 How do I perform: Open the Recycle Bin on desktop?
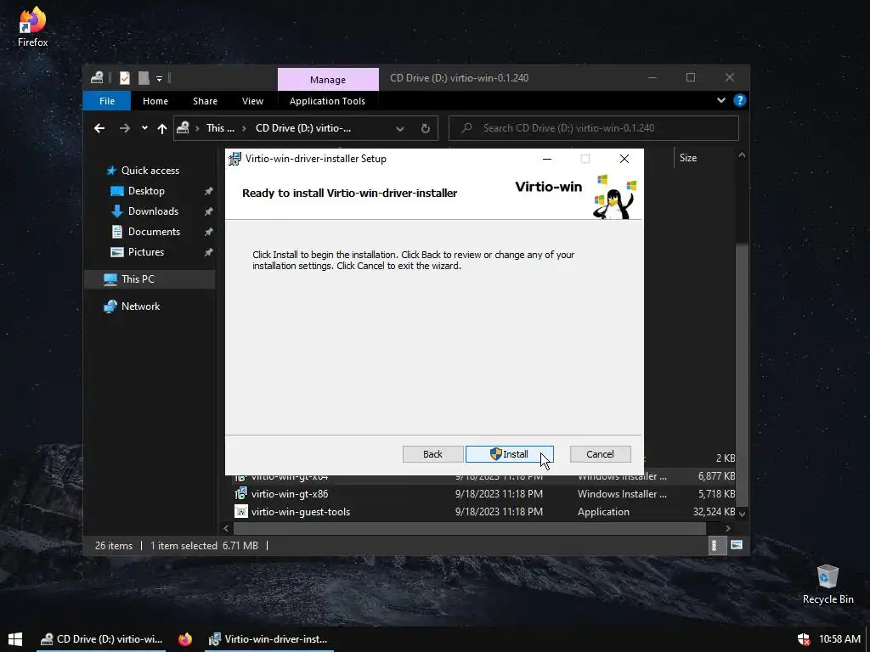(828, 584)
